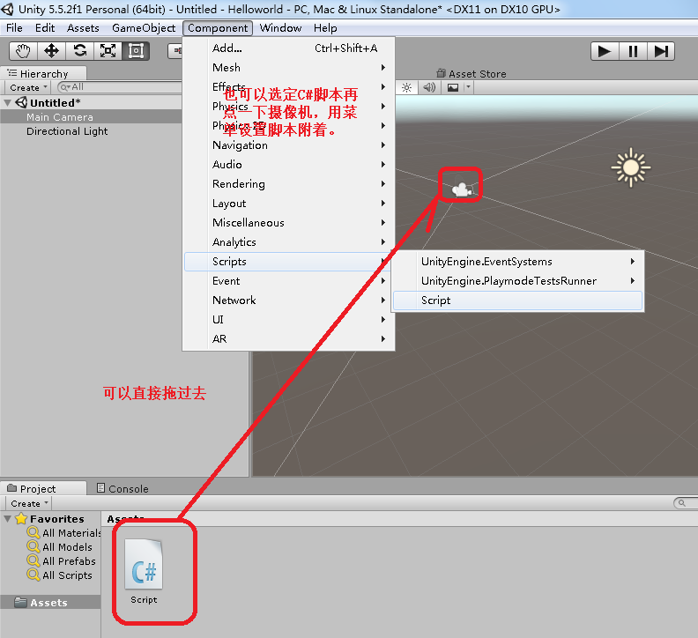Expand the Mesh submenu

coord(288,68)
